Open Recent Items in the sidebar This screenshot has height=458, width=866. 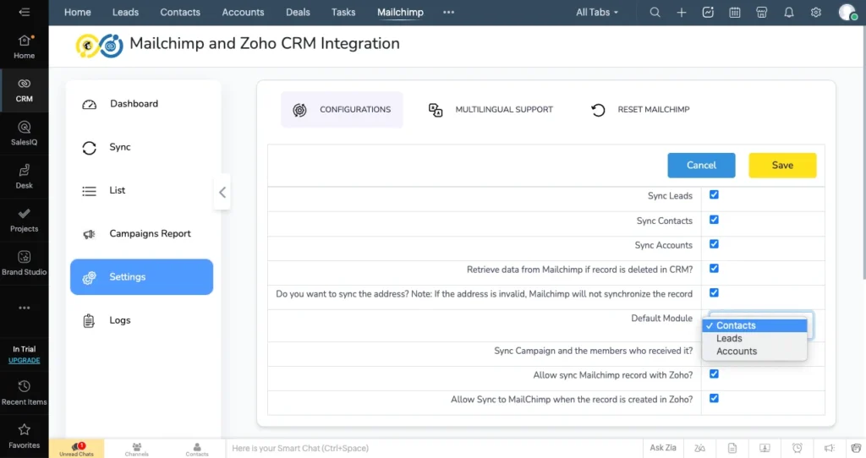point(24,393)
